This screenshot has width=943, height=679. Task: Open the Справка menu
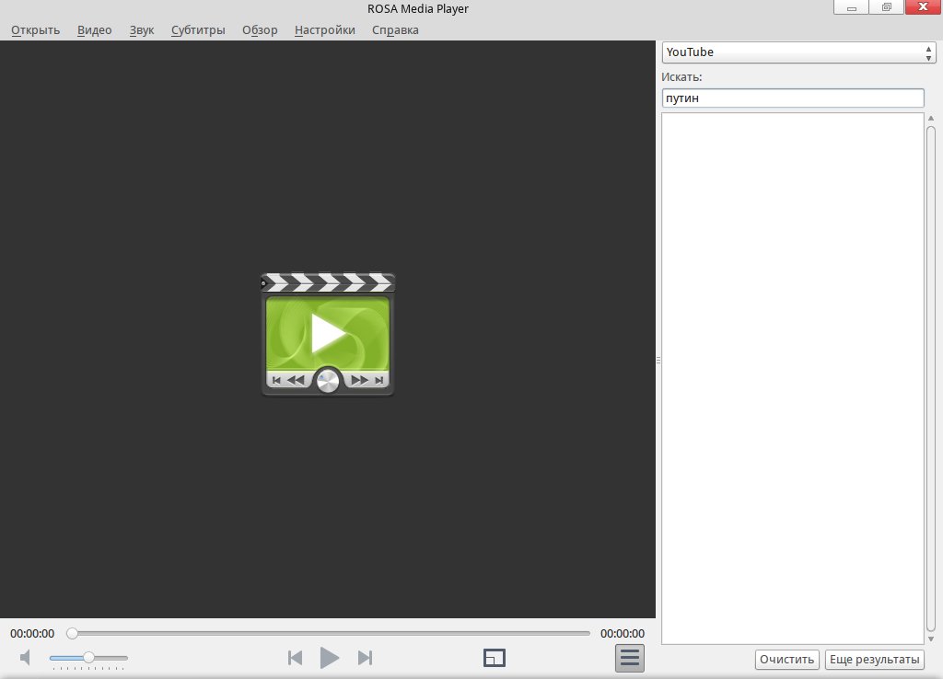pos(395,29)
